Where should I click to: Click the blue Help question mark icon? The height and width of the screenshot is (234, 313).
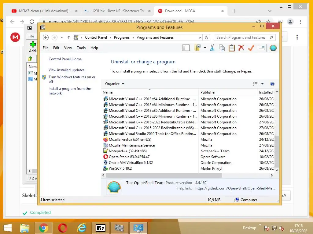(x=272, y=84)
